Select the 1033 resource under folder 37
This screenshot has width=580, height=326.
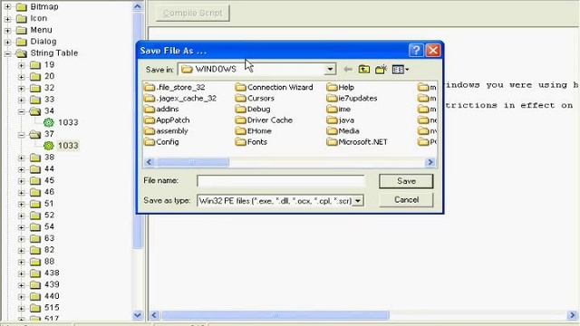click(68, 146)
